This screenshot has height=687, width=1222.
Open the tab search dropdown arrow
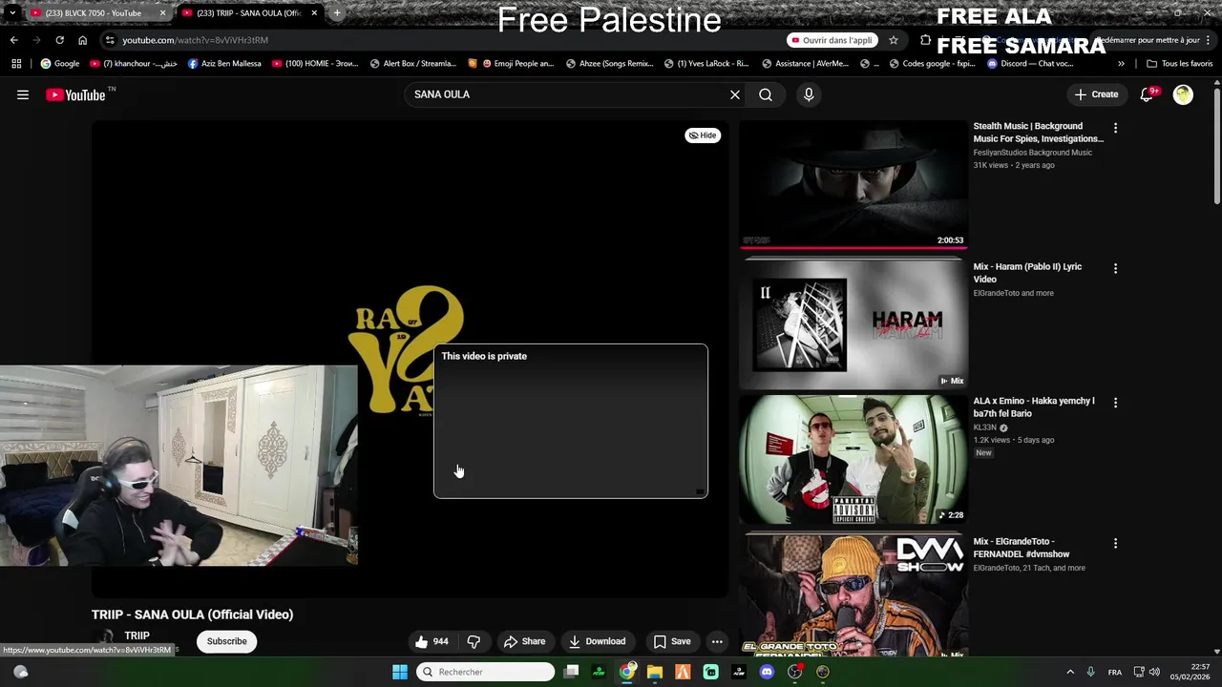click(x=11, y=13)
